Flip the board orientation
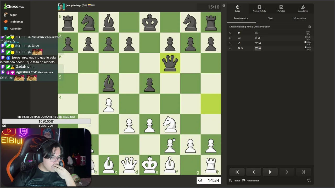Viewport: 335px width, 188px height. 309,180
